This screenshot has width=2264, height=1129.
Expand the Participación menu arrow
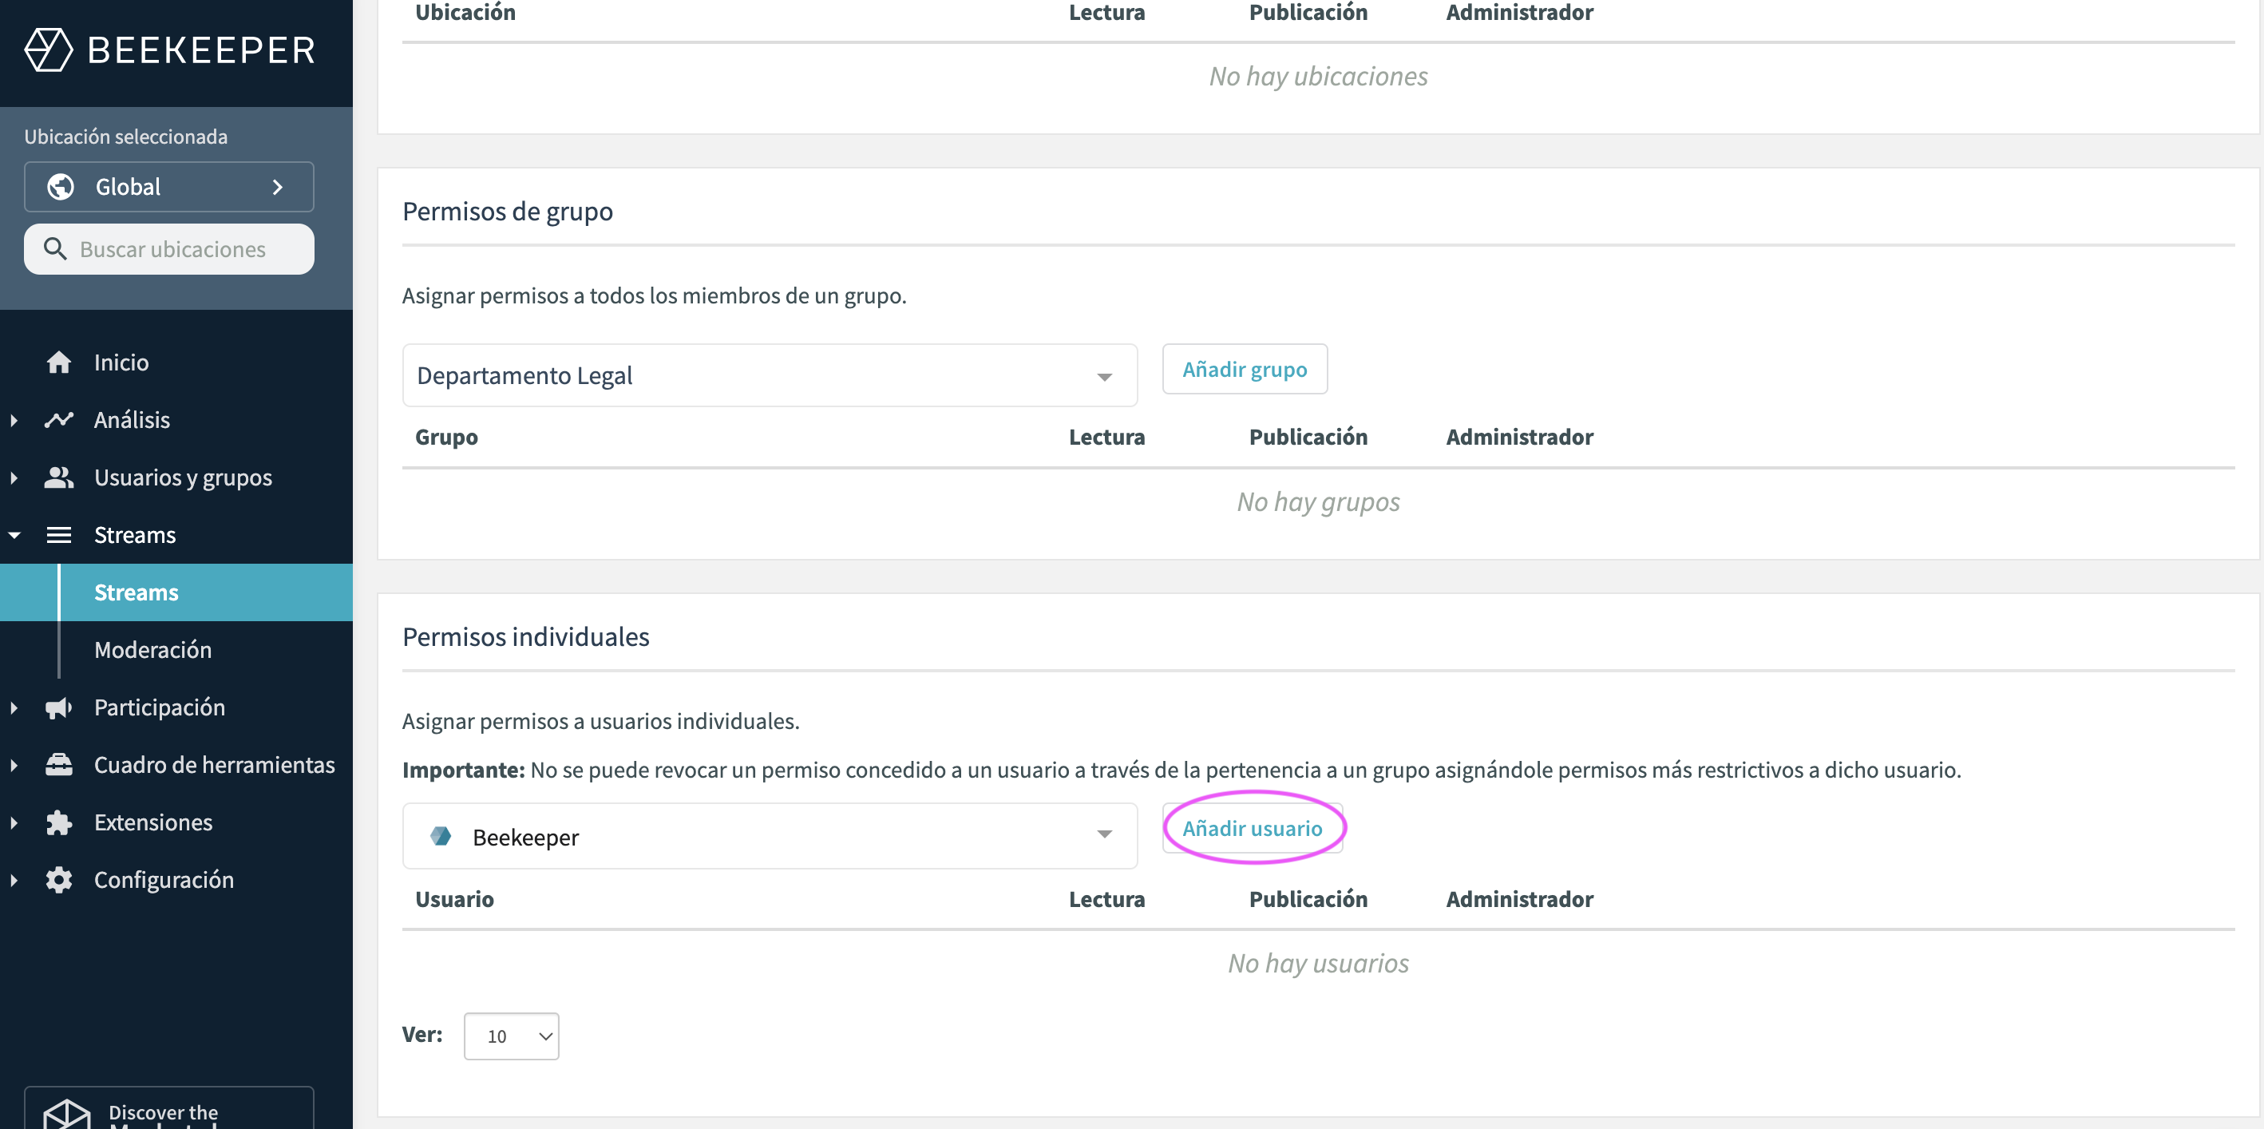[14, 707]
